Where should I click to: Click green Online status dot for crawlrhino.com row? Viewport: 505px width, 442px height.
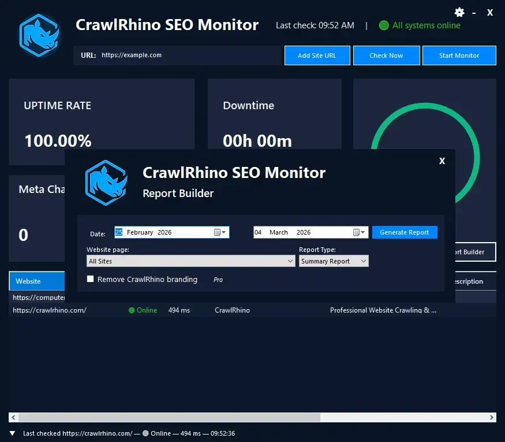click(132, 310)
